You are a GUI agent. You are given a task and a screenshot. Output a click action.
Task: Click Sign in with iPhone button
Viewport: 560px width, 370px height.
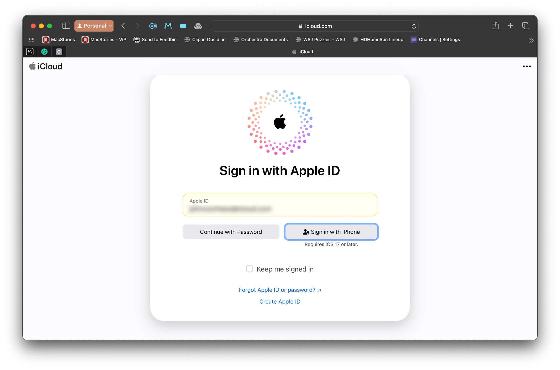pos(330,232)
